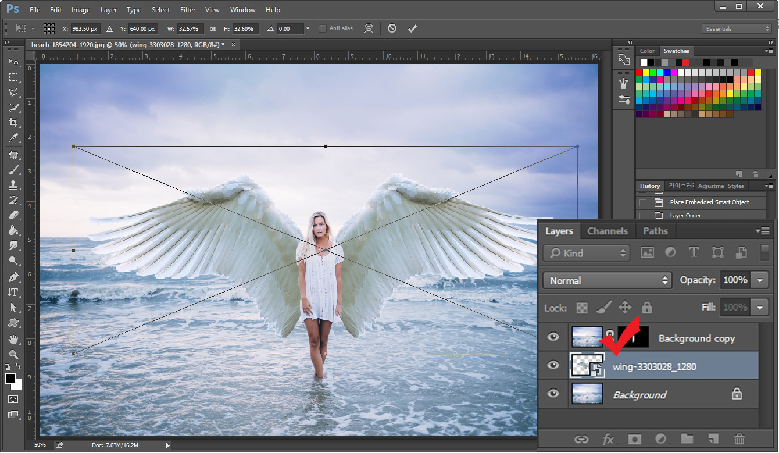The width and height of the screenshot is (779, 453).
Task: Select the Move tool
Action: 13,62
